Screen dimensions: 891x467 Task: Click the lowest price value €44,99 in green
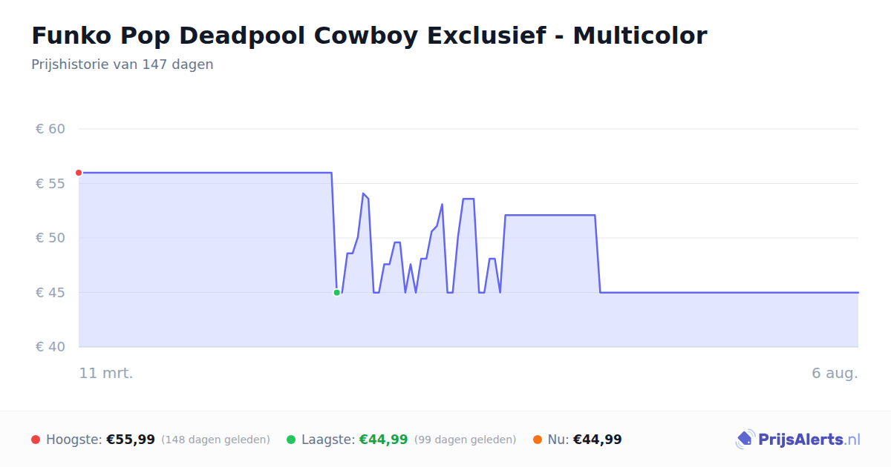384,440
